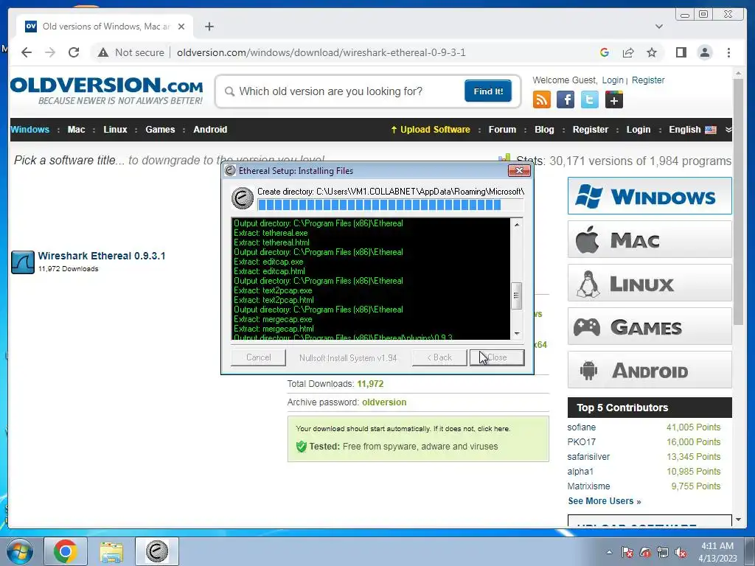Image resolution: width=755 pixels, height=566 pixels.
Task: Click the Find It! button
Action: (x=488, y=91)
